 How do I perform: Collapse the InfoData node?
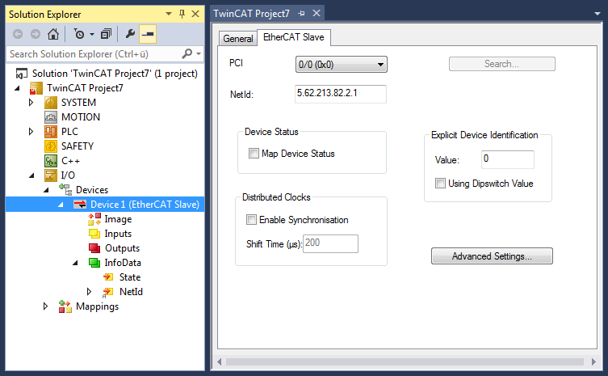pos(75,263)
